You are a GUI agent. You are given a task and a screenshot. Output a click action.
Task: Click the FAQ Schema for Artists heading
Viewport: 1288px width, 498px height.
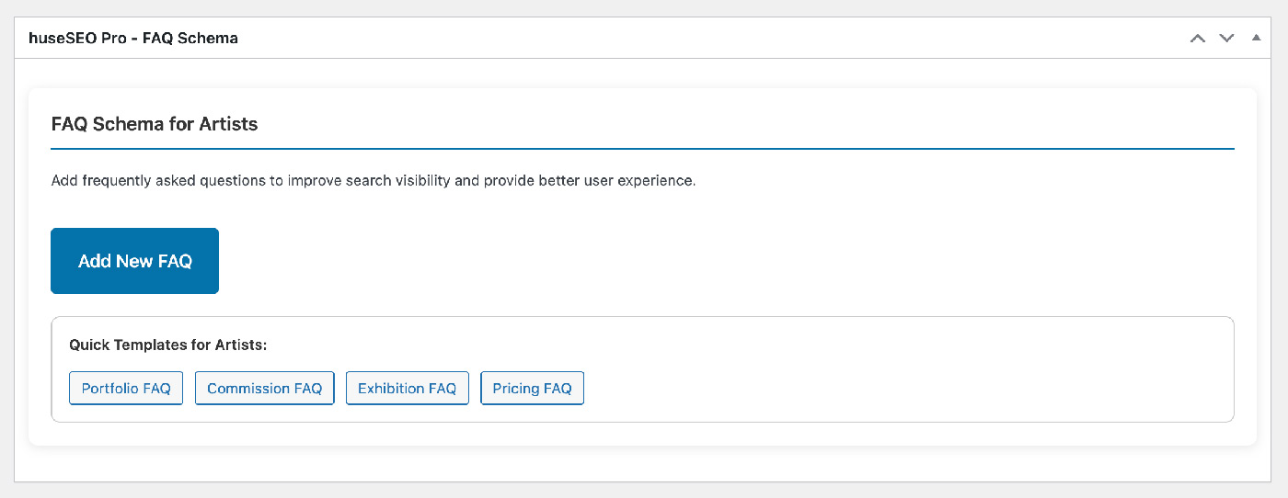[154, 124]
